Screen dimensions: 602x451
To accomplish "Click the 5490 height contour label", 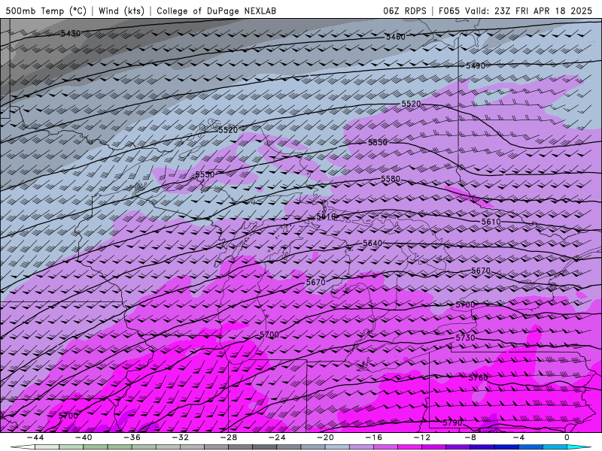I will click(476, 65).
